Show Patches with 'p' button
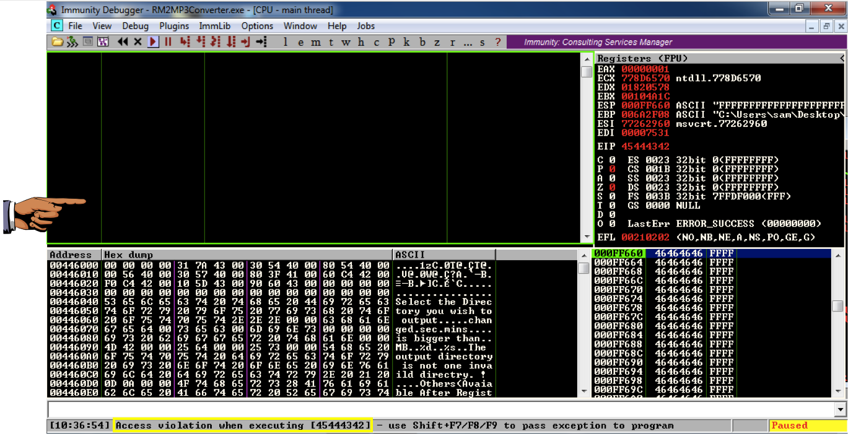The height and width of the screenshot is (436, 848). coord(391,42)
